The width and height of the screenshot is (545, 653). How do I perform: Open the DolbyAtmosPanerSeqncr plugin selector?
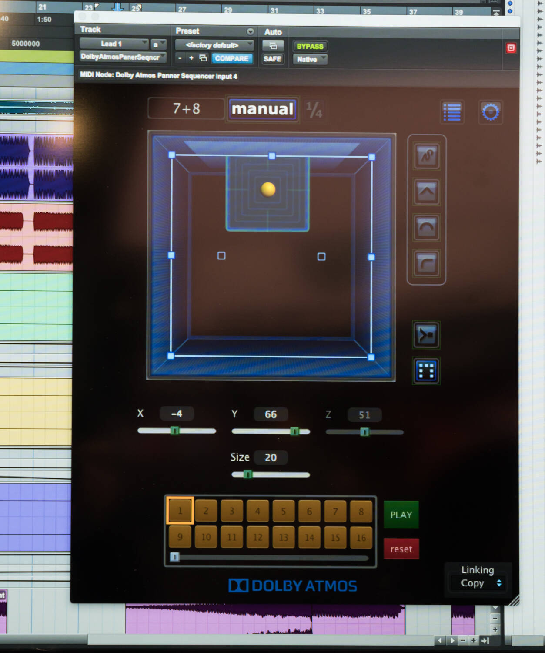tap(123, 57)
